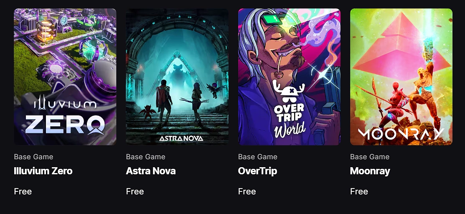Click the Free price under Astra Nova

coord(135,191)
